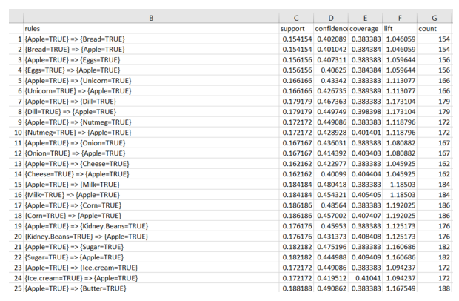Select the lift value 1.192025 in row 17
Screen dimensions: 459x301
(x=400, y=205)
